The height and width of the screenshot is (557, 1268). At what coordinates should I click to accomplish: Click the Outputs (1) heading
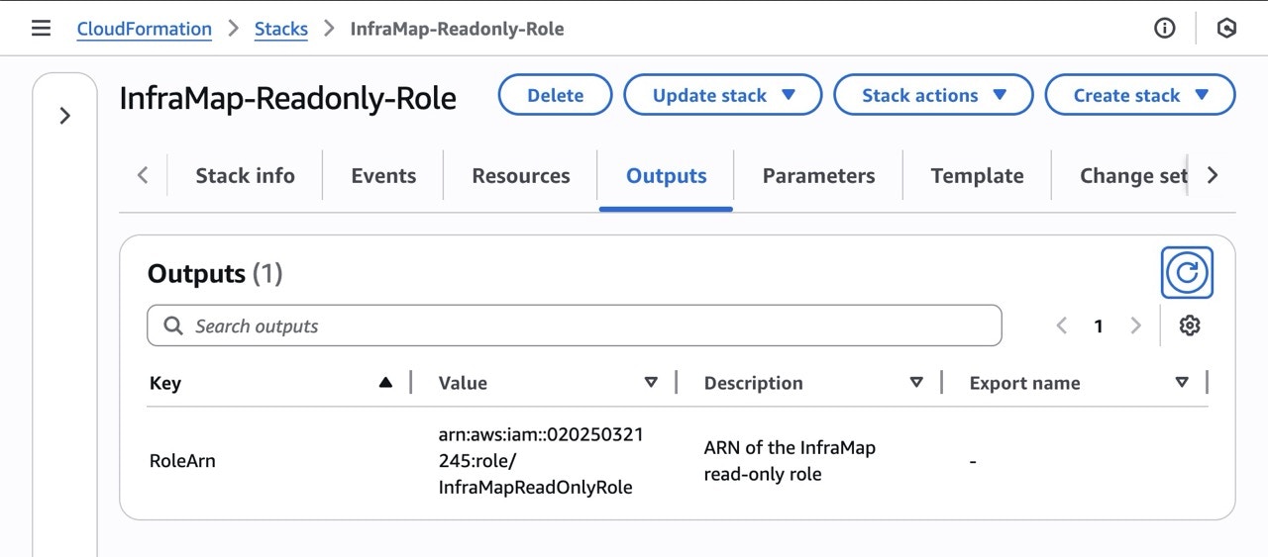(215, 273)
